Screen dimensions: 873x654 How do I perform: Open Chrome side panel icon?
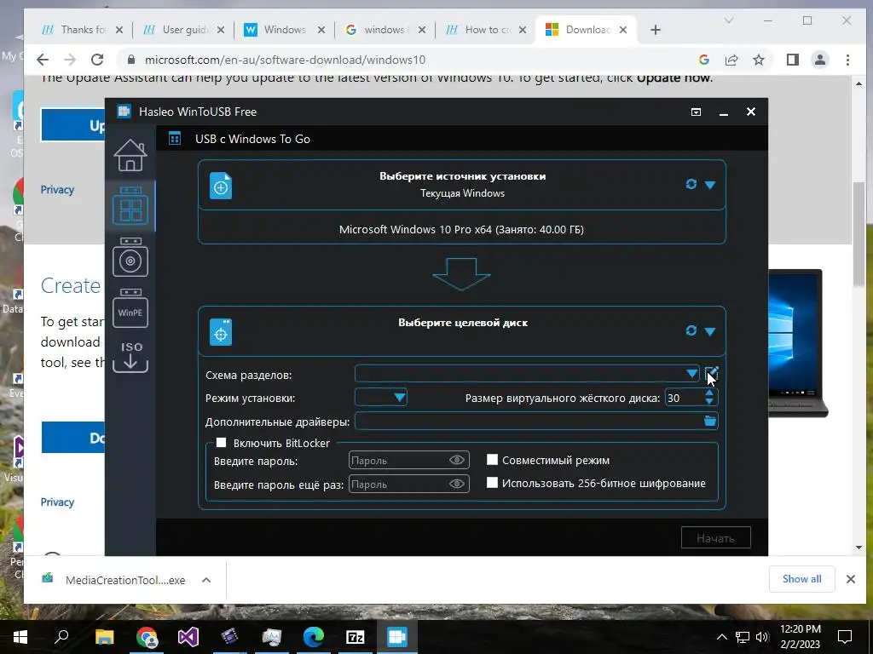pyautogui.click(x=793, y=60)
